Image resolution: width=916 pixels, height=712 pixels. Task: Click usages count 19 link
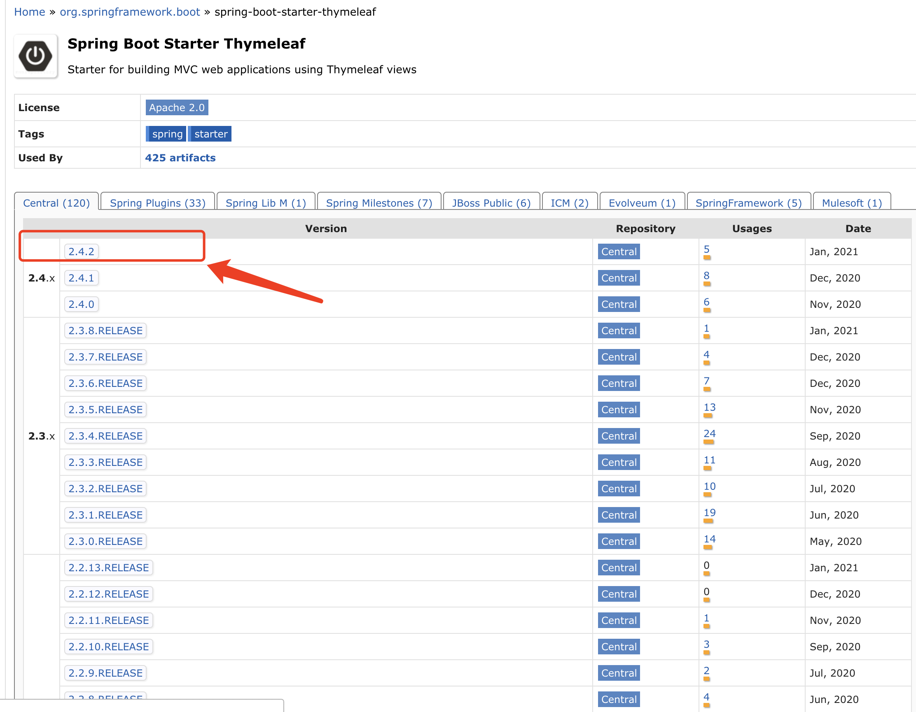[709, 513]
